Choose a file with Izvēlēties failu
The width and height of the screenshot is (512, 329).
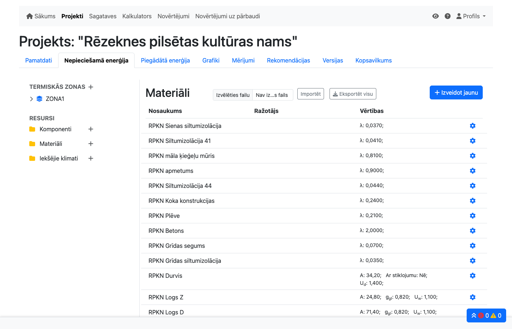tap(233, 95)
